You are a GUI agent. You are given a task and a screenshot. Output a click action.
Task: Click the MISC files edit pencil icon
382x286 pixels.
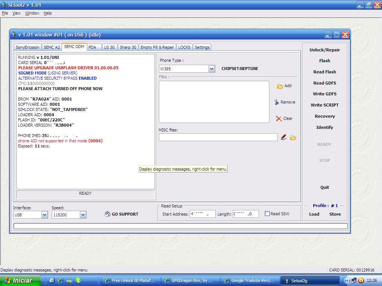pyautogui.click(x=284, y=137)
